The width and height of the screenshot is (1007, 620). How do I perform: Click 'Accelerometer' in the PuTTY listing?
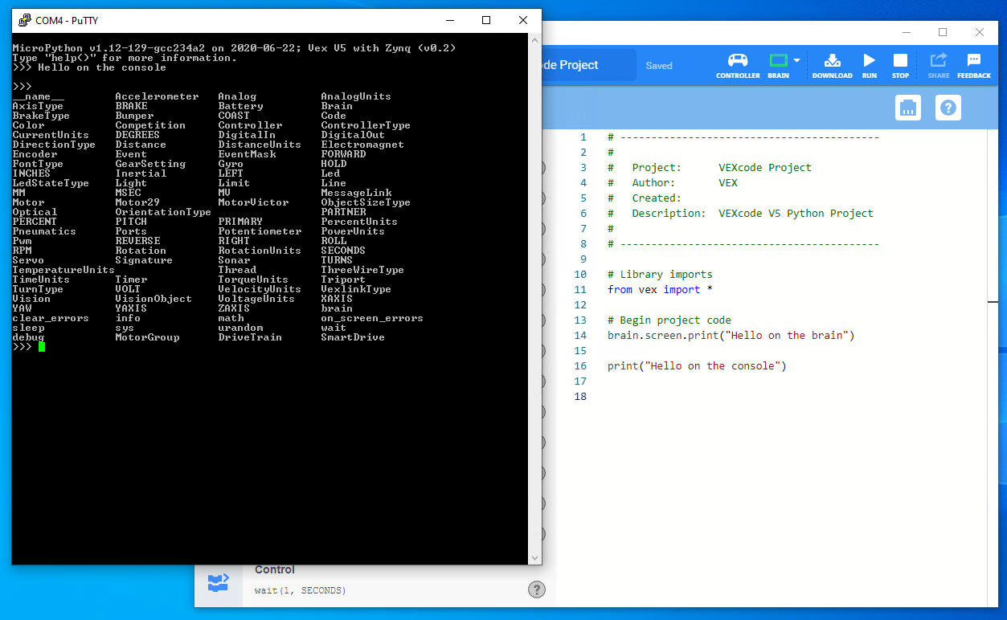coord(157,96)
